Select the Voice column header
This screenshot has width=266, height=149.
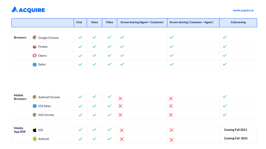tap(94, 22)
